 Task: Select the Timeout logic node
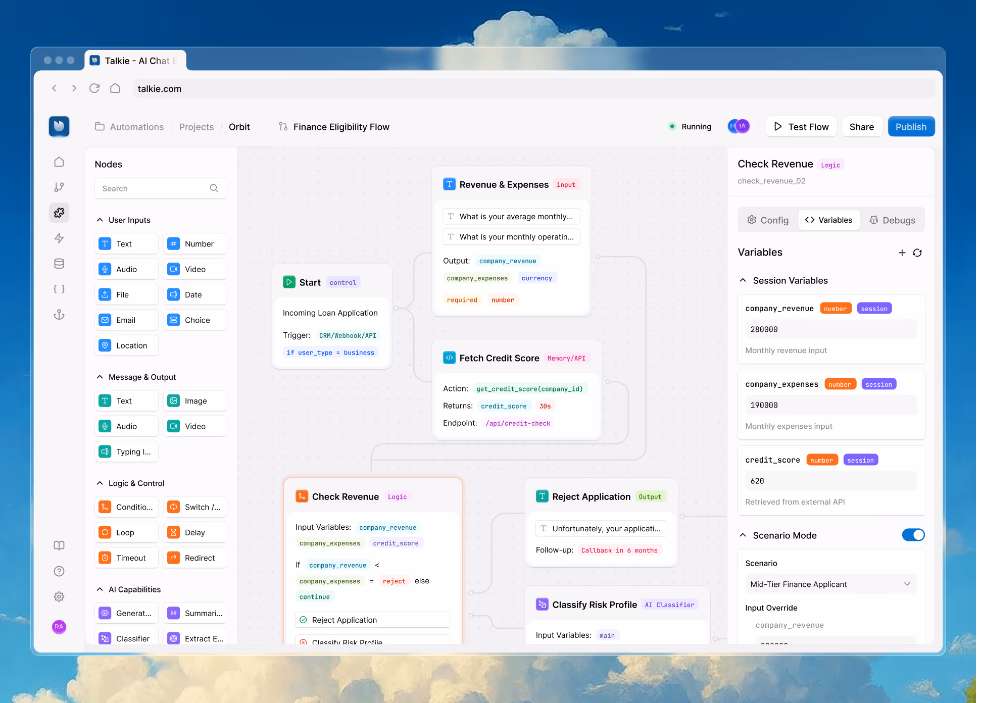(126, 558)
